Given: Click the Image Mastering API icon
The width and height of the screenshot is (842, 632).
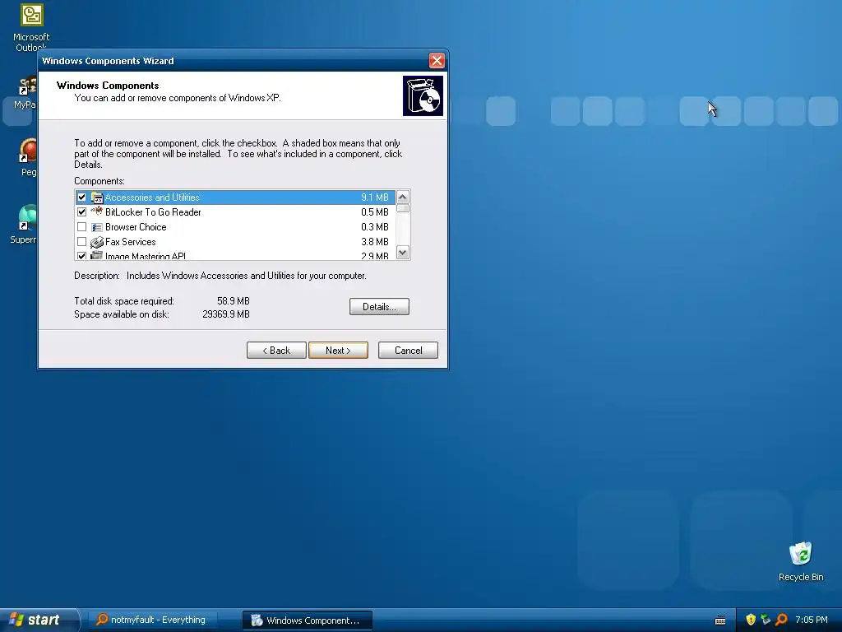Looking at the screenshot, I should [x=97, y=255].
